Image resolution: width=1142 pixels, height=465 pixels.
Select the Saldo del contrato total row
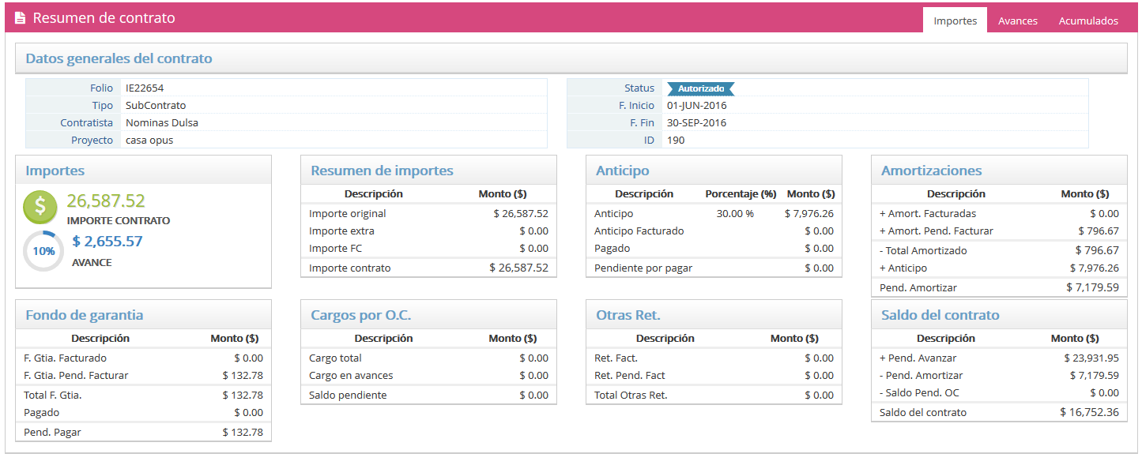999,412
